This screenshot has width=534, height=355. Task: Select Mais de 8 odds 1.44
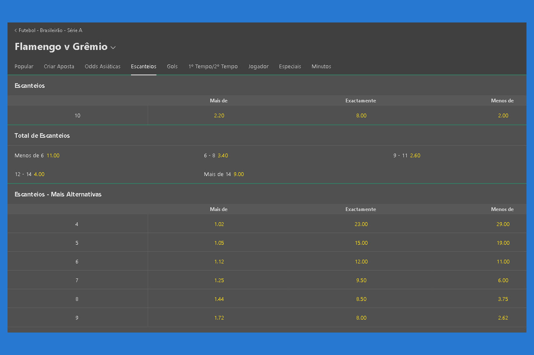click(219, 299)
